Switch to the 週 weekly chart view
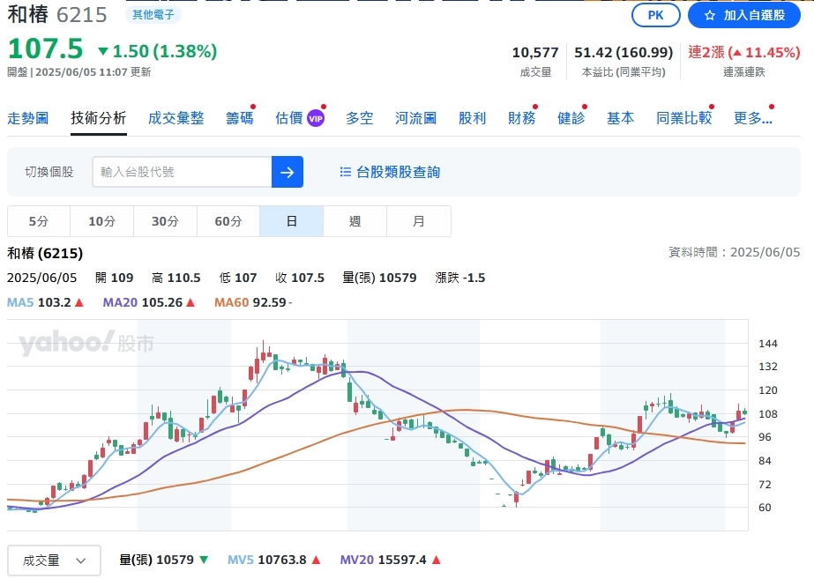 pos(355,221)
